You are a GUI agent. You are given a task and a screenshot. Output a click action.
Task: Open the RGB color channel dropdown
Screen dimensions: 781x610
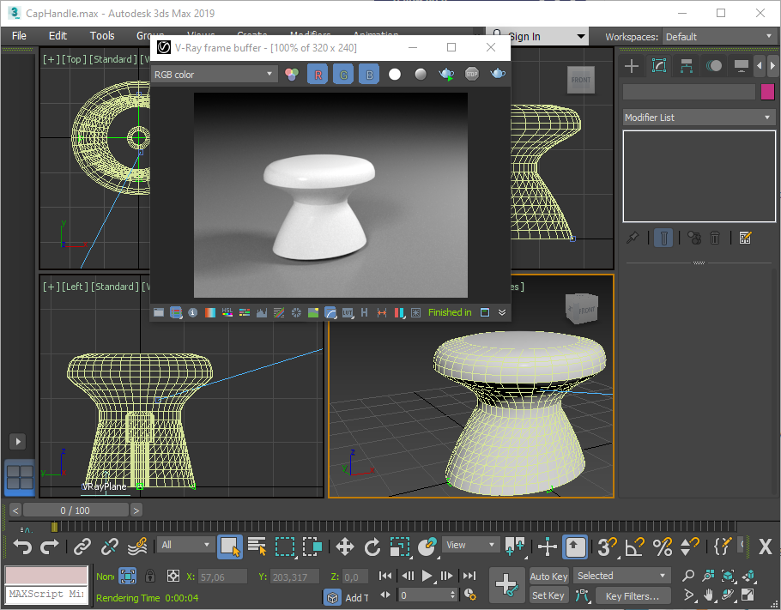214,75
